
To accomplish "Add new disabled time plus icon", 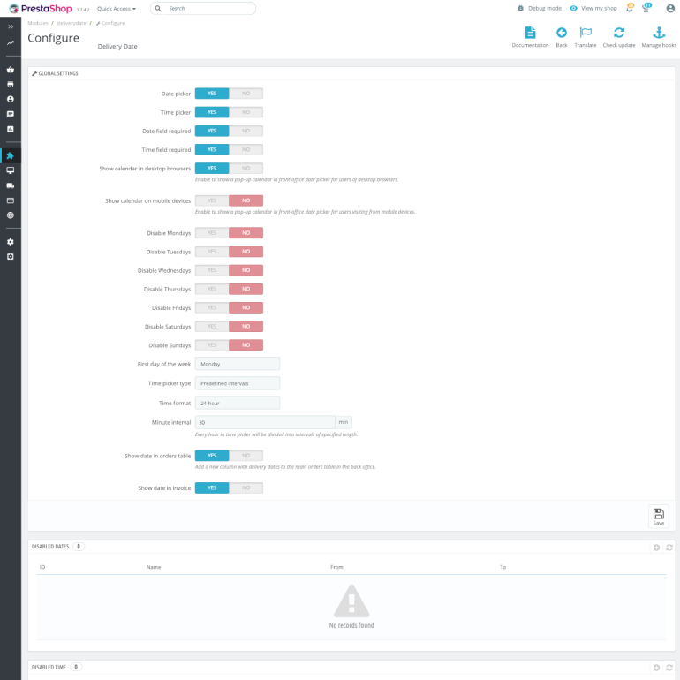I will 656,668.
